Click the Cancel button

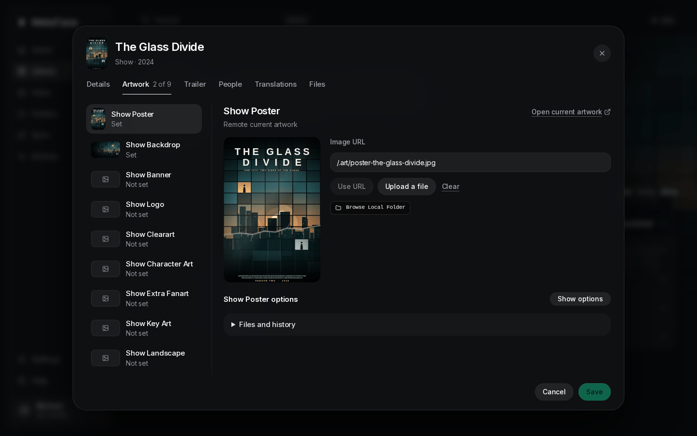[x=554, y=392]
